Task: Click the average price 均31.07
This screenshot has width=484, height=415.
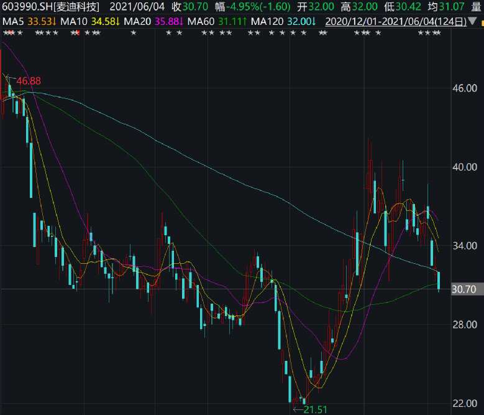Action: (446, 6)
